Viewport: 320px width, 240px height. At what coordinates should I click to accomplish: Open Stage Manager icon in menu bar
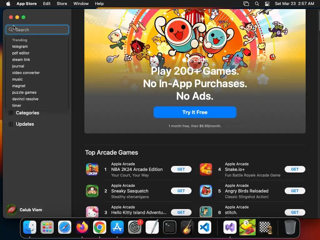pyautogui.click(x=246, y=4)
